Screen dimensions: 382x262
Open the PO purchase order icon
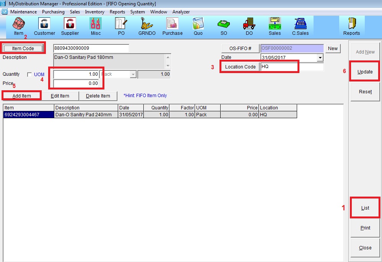tap(121, 25)
